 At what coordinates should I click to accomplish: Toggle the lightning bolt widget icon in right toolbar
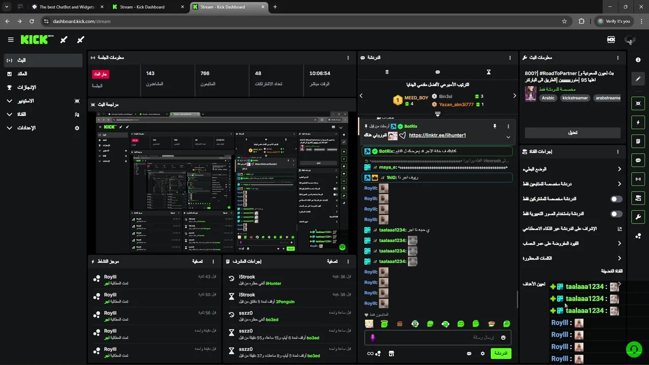(638, 122)
